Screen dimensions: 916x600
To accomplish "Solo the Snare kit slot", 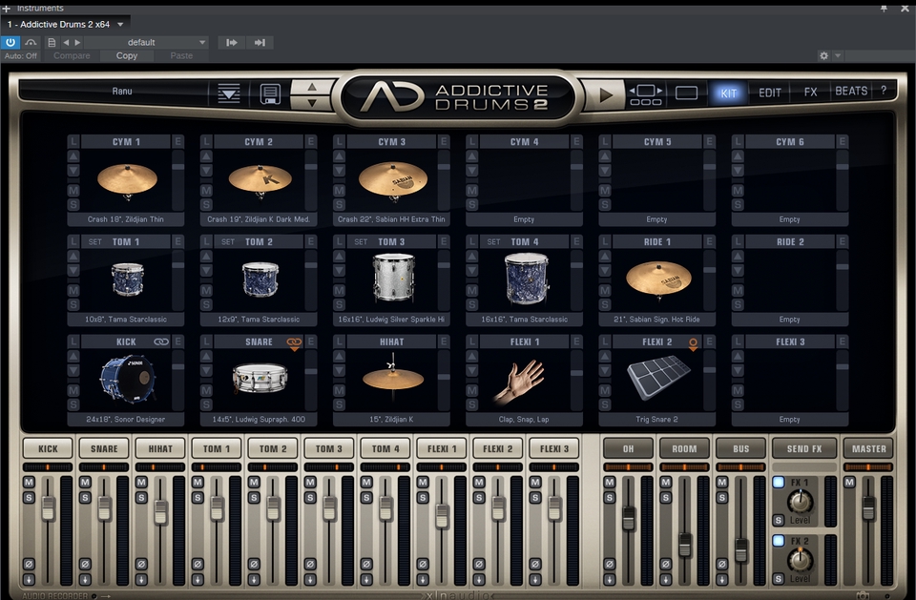I will pyautogui.click(x=206, y=404).
